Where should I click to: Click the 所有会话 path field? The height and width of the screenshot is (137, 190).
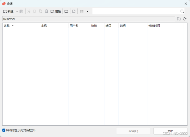pos(89,19)
